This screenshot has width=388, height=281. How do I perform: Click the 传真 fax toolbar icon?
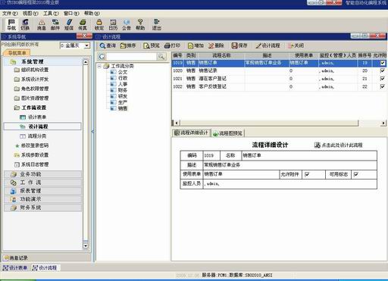(83, 24)
